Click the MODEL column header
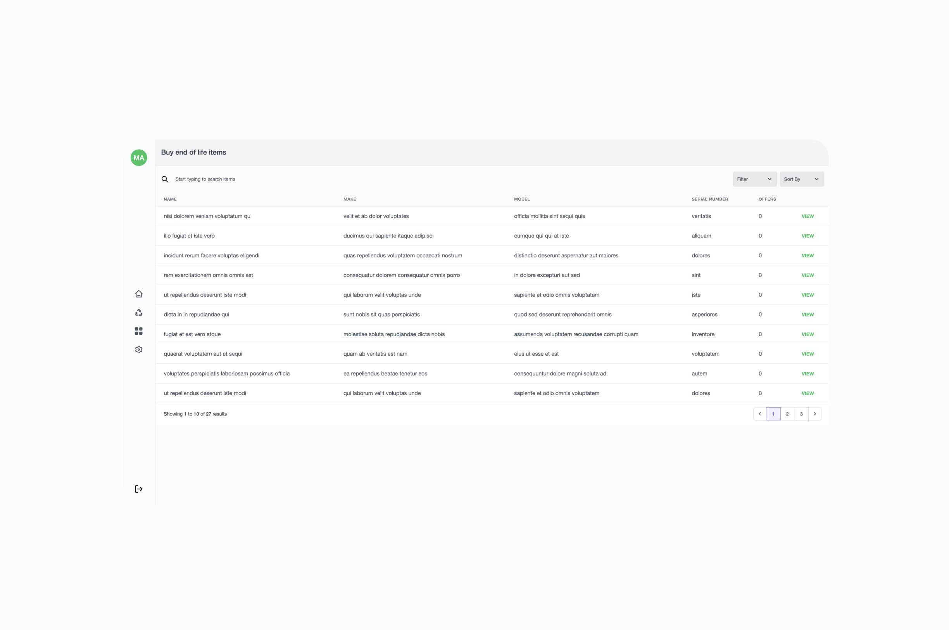The height and width of the screenshot is (630, 949). click(x=522, y=199)
